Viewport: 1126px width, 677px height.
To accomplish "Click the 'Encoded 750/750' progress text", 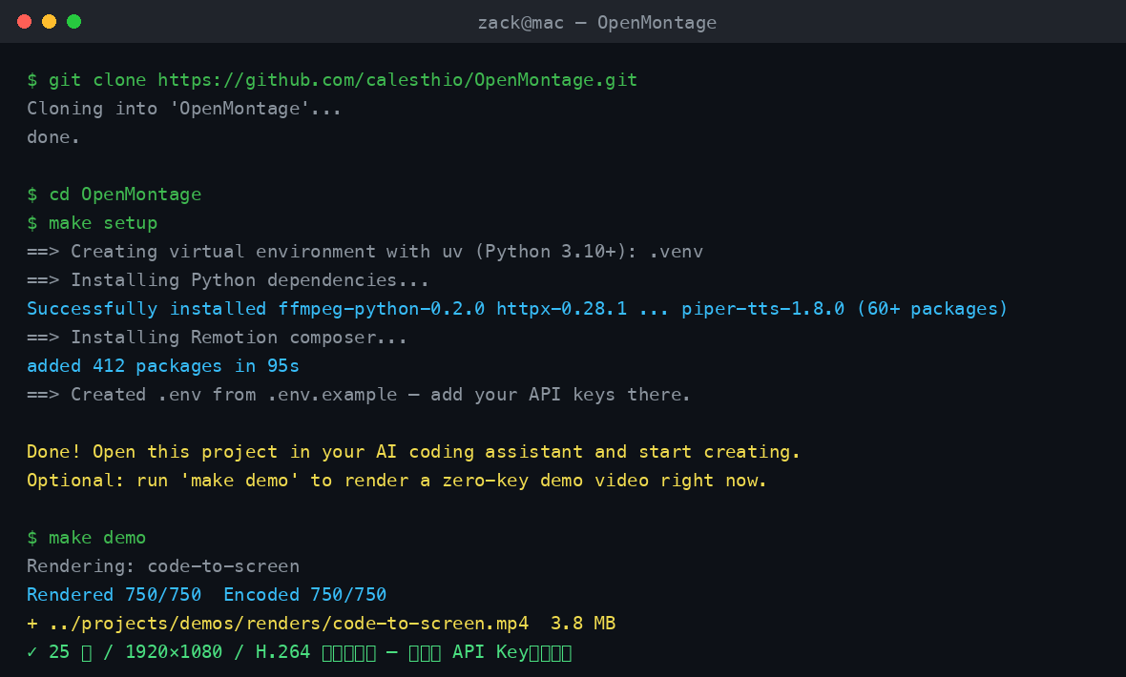I will coord(304,594).
